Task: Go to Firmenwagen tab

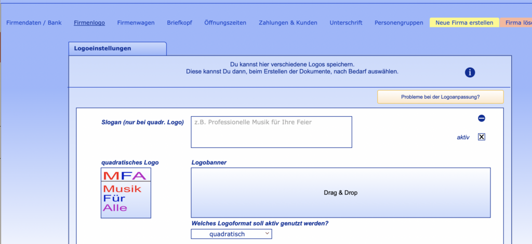Action: coord(136,23)
